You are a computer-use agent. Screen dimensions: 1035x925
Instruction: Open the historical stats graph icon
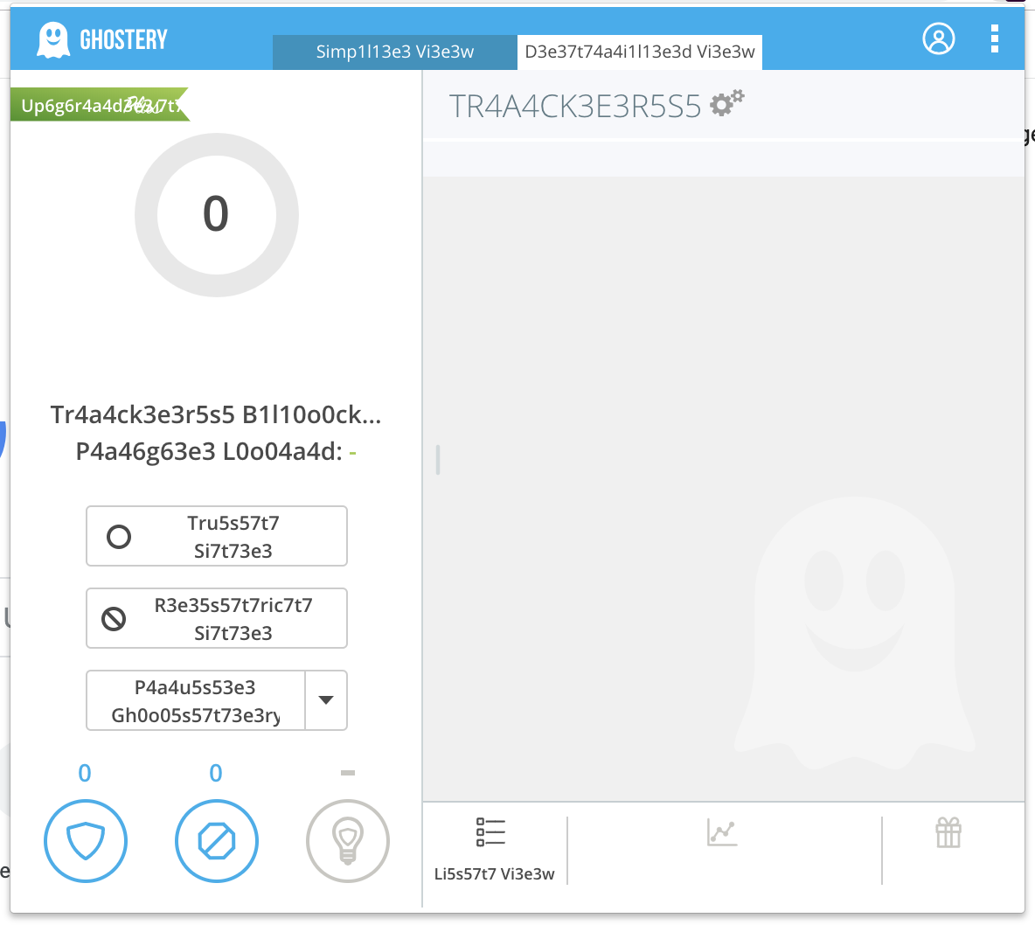722,832
